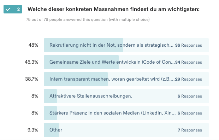Click the 34 Responses count
The height and width of the screenshot is (140, 219).
coord(188,62)
